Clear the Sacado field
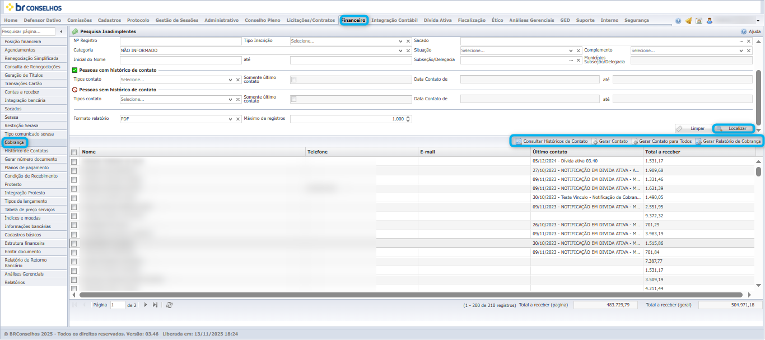Image resolution: width=765 pixels, height=340 pixels. coord(749,41)
